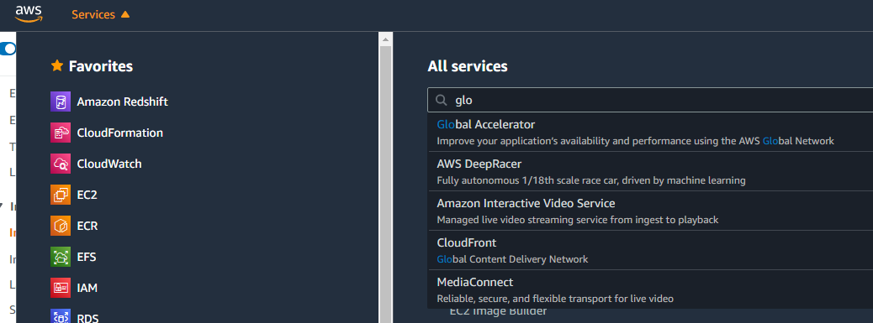
Task: Click the EFS favorite link
Action: (87, 258)
